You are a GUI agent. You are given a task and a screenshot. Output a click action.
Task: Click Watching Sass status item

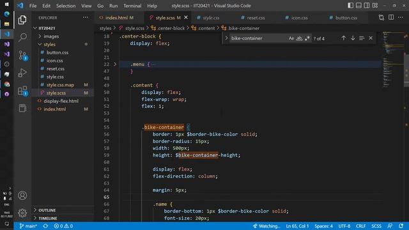click(x=266, y=226)
